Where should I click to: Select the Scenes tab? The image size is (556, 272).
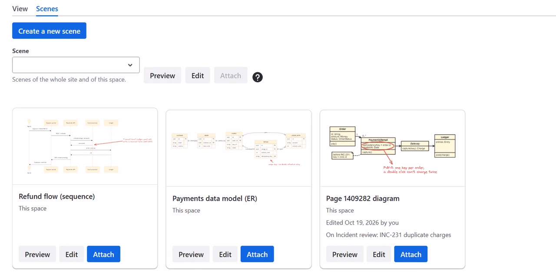(47, 9)
